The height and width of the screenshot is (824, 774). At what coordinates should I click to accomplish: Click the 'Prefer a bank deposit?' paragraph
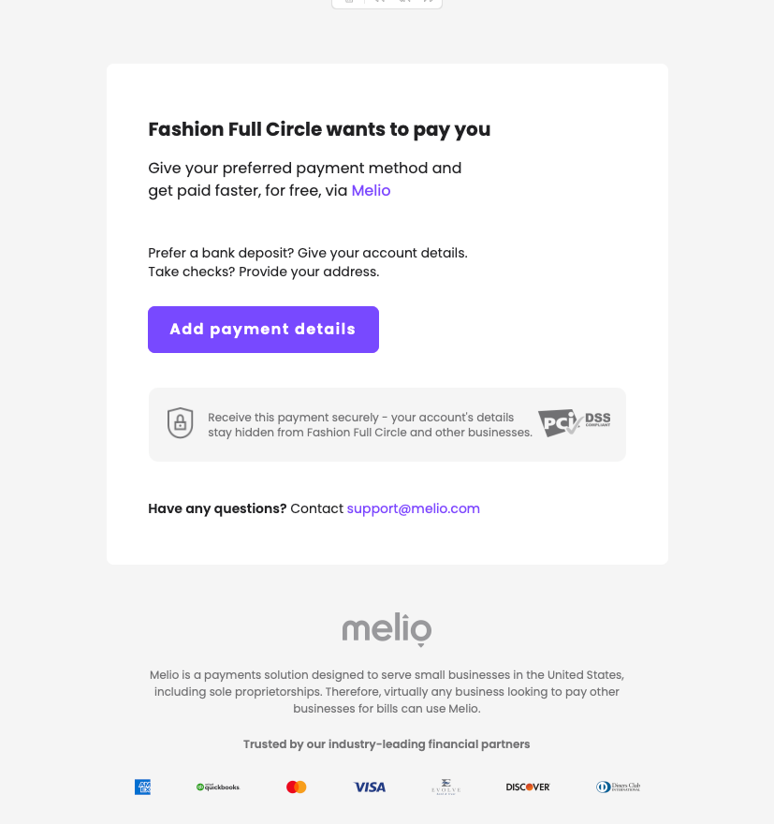(x=308, y=262)
